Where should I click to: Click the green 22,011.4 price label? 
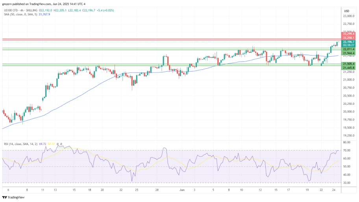tap(348, 49)
